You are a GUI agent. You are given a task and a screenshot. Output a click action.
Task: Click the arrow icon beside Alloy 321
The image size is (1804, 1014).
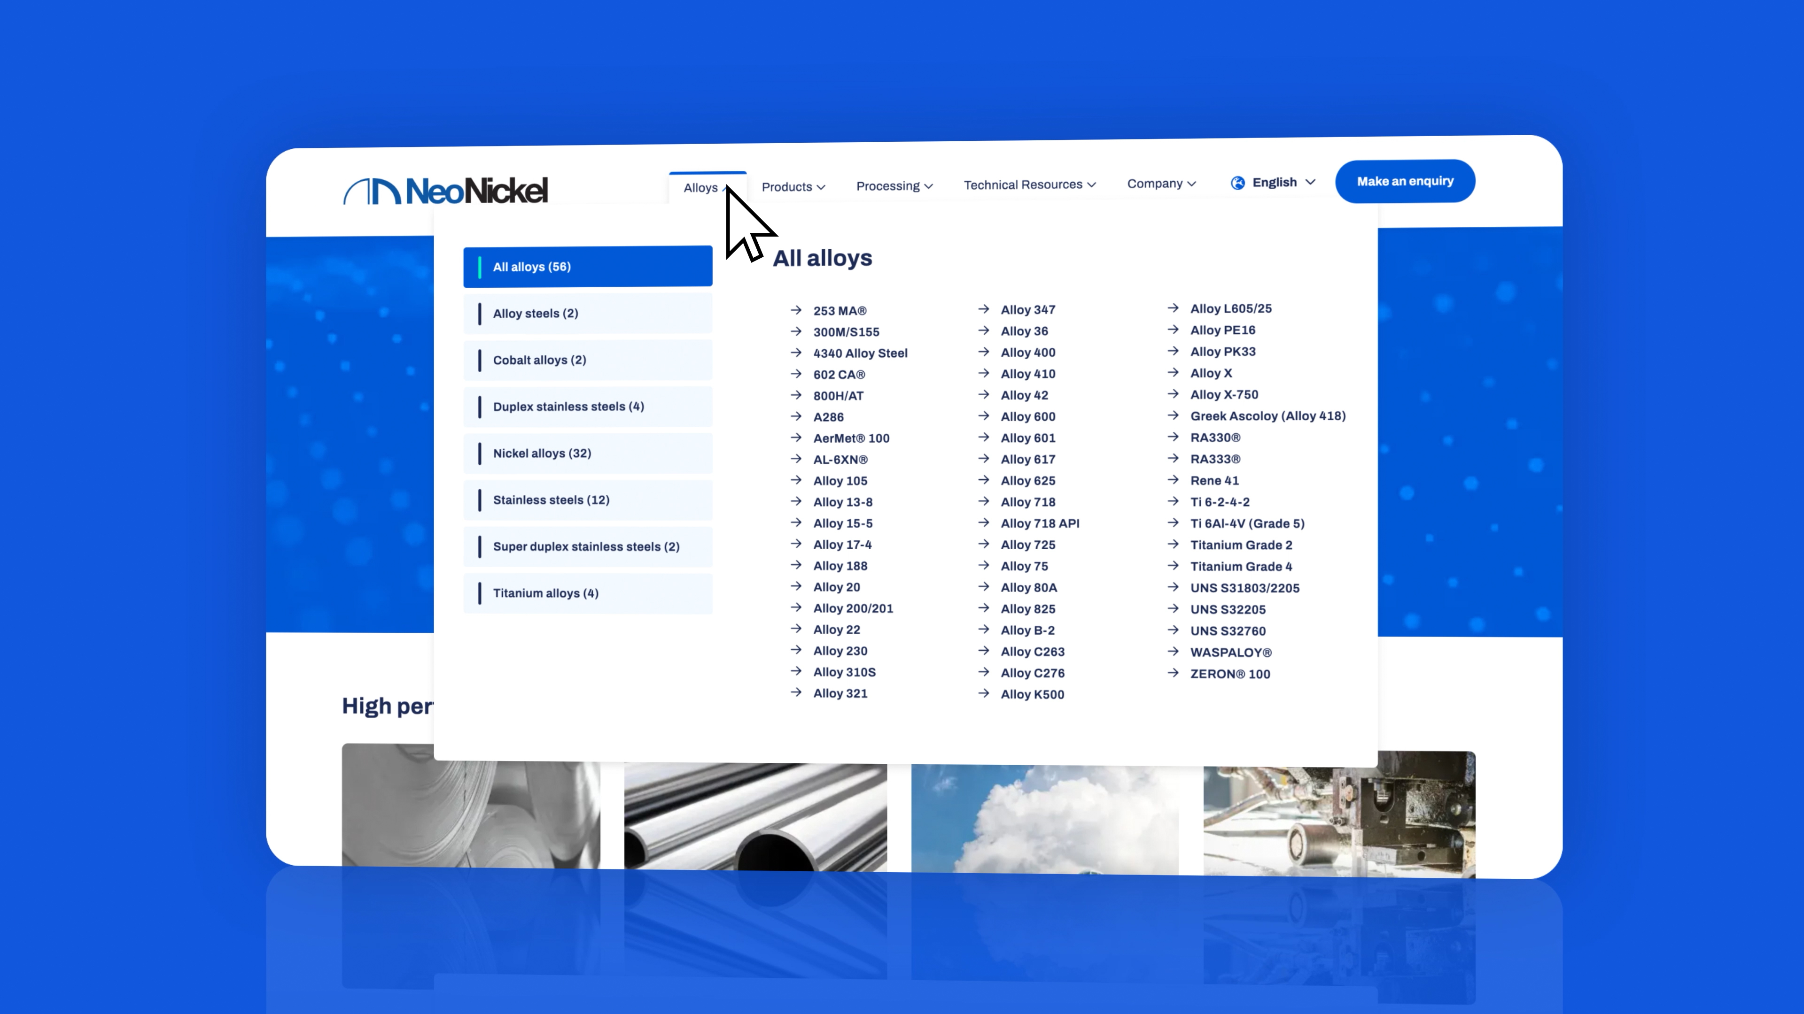795,693
